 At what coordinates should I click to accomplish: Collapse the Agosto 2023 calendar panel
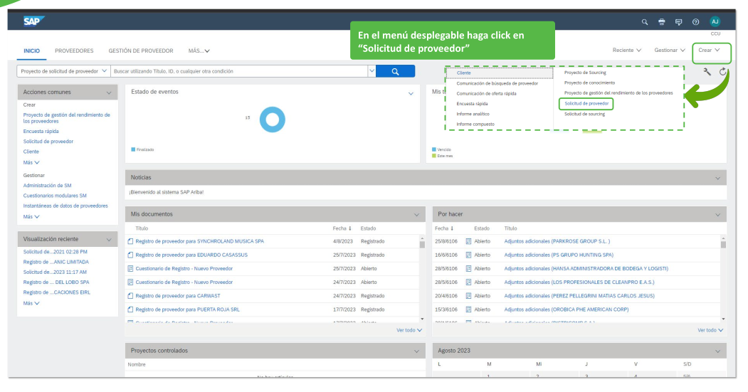pyautogui.click(x=718, y=351)
